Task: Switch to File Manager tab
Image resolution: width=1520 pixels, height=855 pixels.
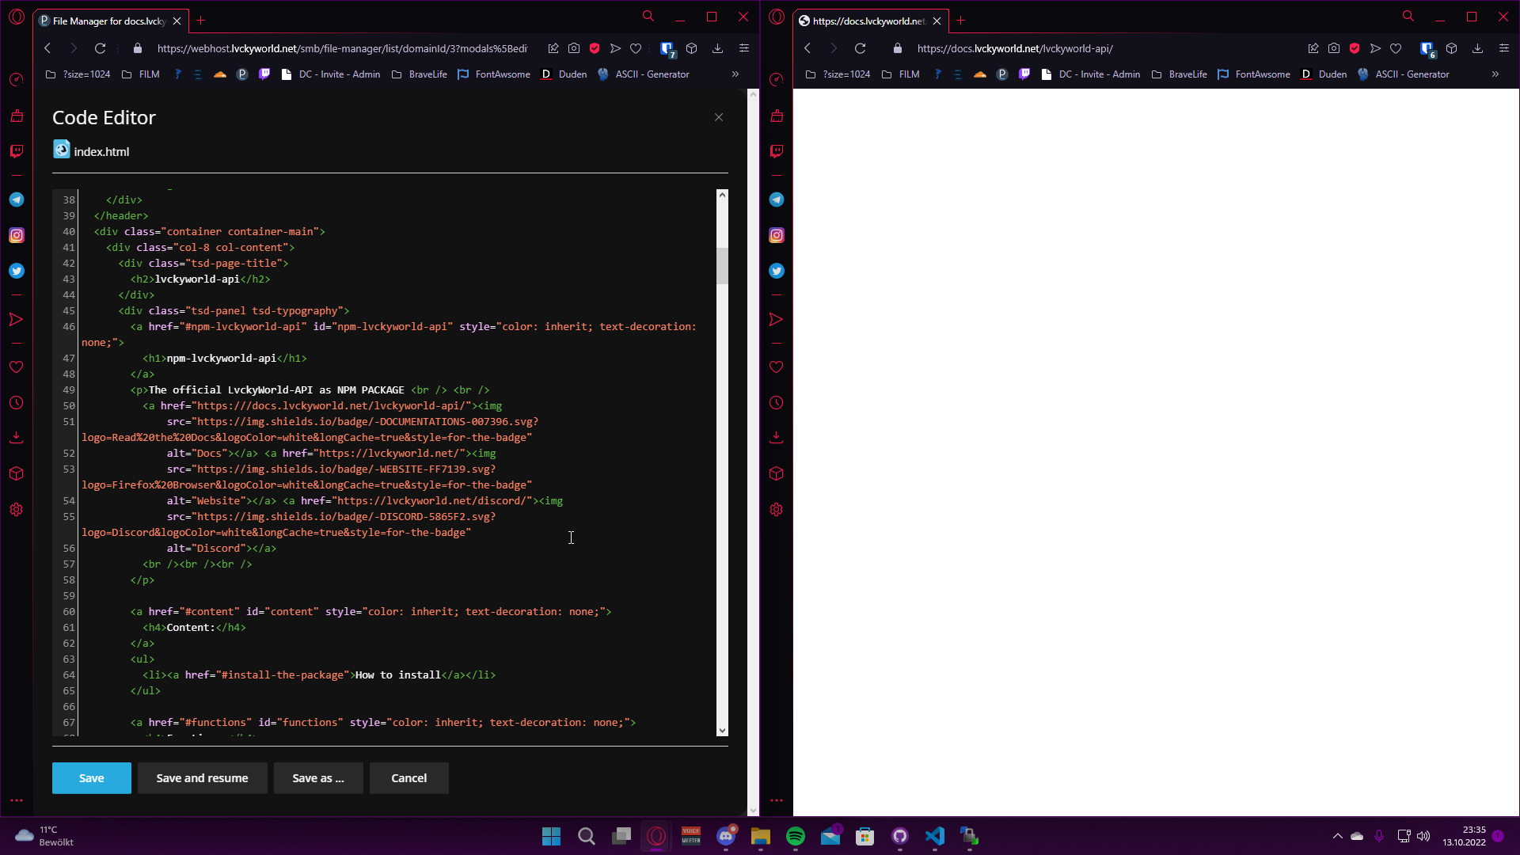Action: 107,21
